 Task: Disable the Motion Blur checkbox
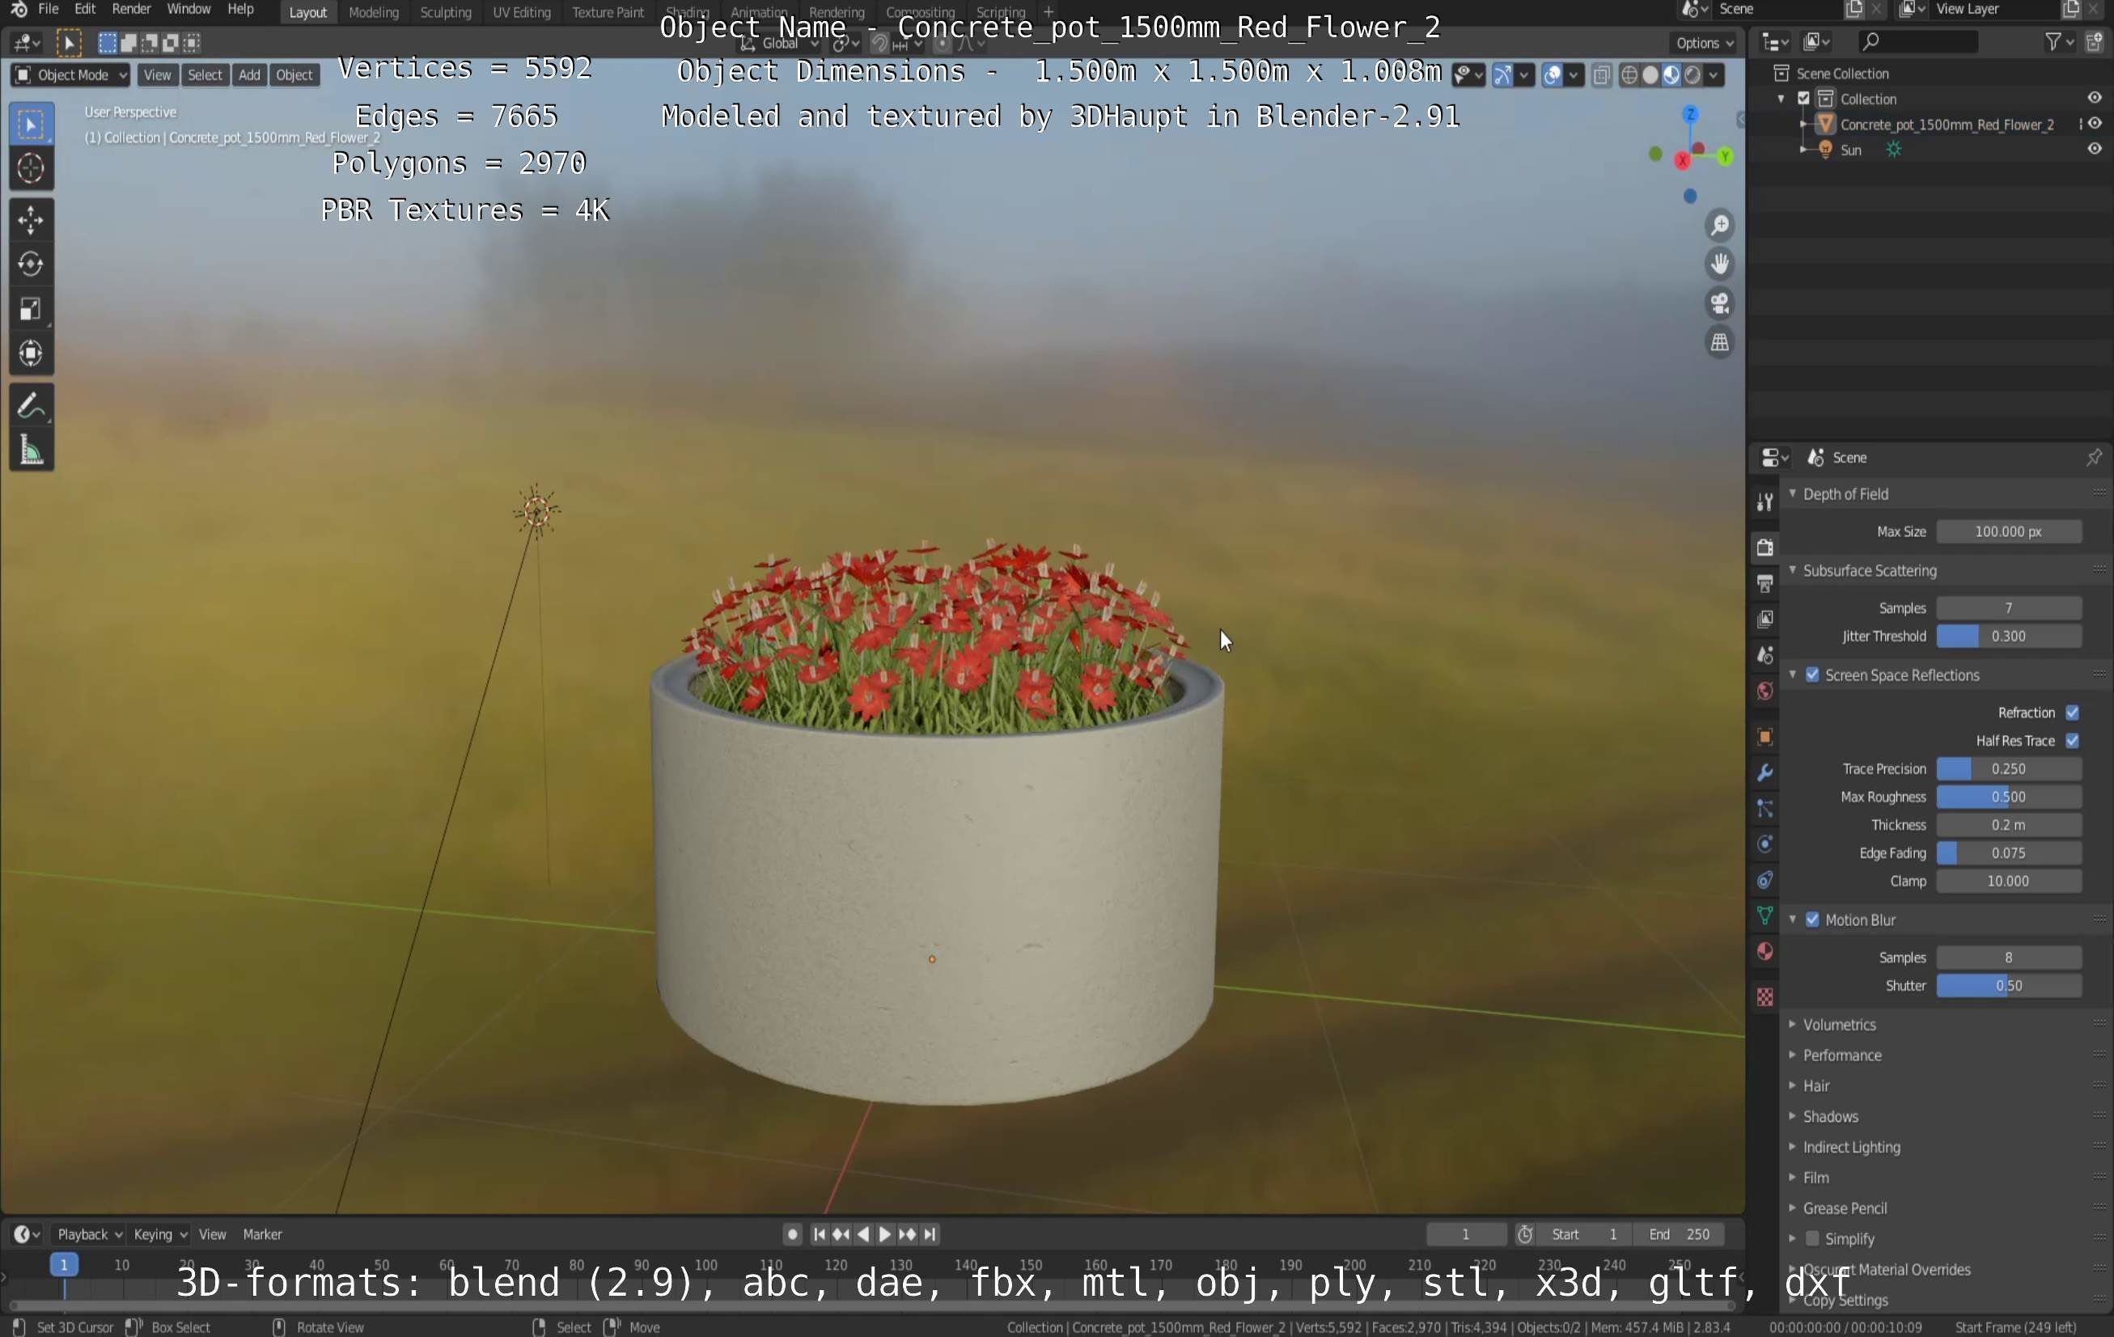tap(1813, 920)
